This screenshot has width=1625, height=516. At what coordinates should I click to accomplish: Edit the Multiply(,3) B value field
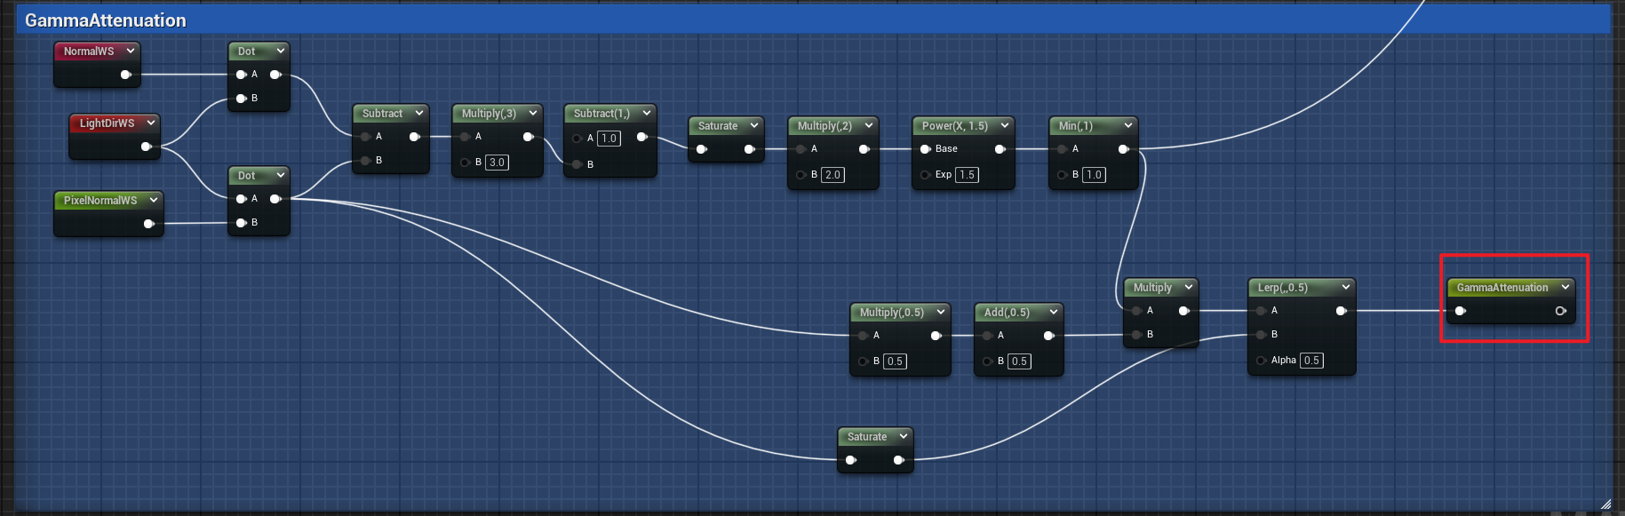[x=497, y=163]
